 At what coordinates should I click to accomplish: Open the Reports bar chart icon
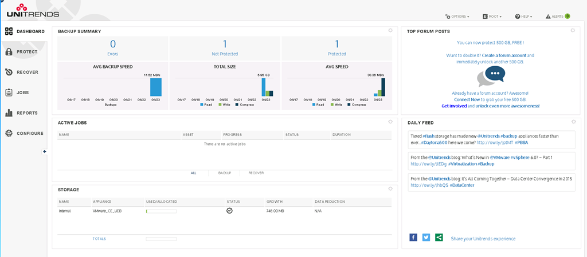[x=9, y=113]
